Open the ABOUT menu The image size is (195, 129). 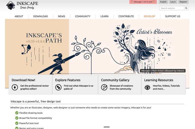19,16
